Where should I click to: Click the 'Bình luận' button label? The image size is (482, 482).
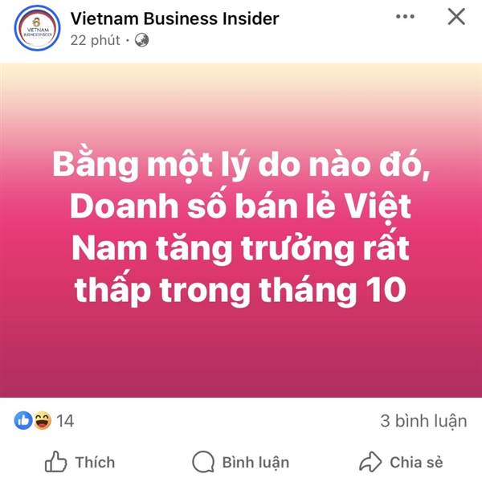click(255, 463)
